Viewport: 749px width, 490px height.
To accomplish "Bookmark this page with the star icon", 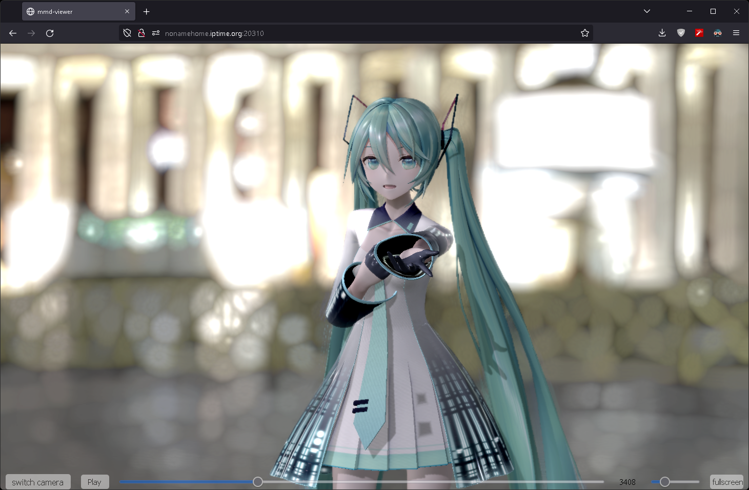I will tap(585, 33).
